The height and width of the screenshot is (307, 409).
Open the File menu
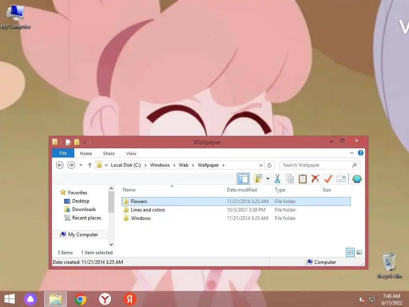[x=63, y=153]
